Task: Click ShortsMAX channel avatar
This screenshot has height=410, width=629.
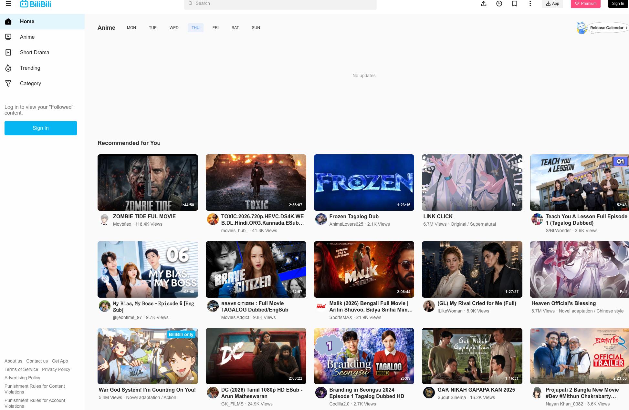Action: coord(321,306)
